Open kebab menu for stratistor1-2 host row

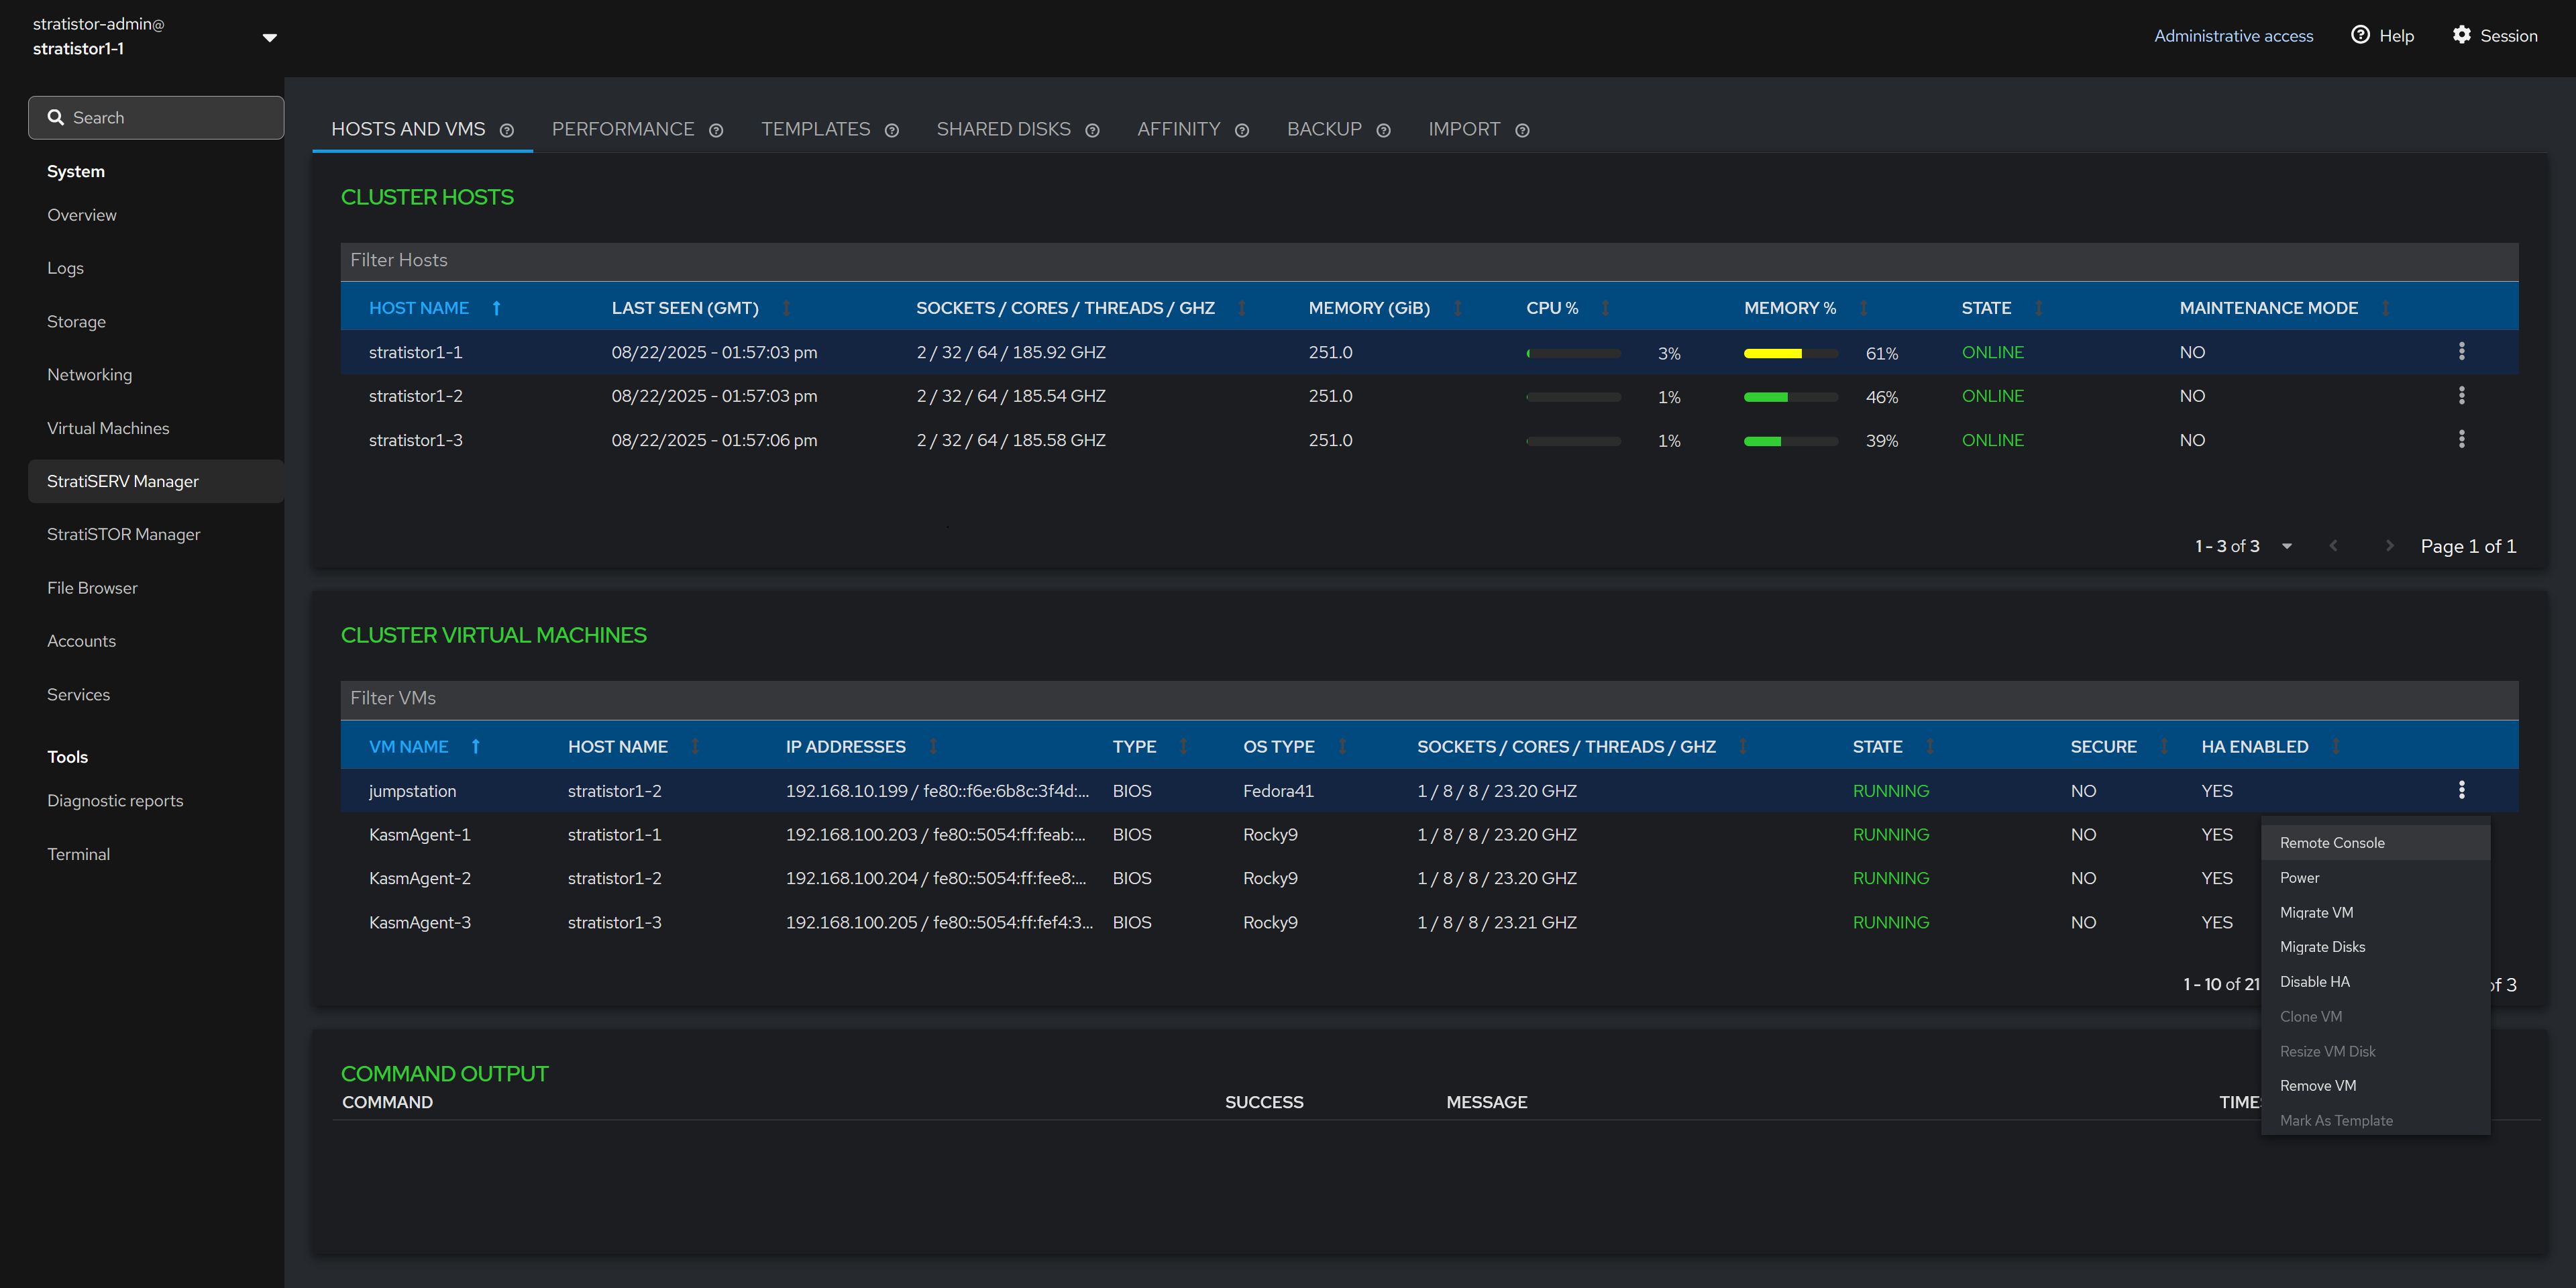coord(2461,396)
